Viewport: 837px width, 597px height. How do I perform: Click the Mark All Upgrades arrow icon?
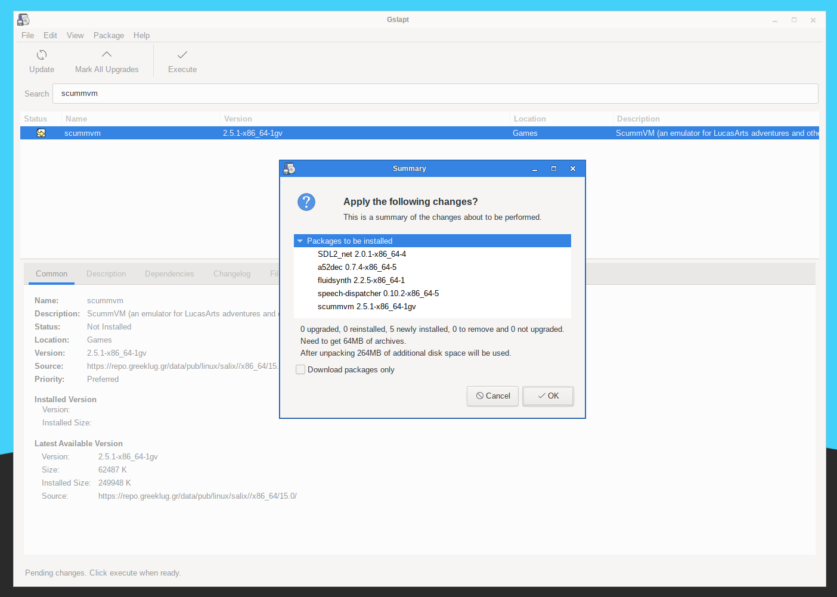107,54
